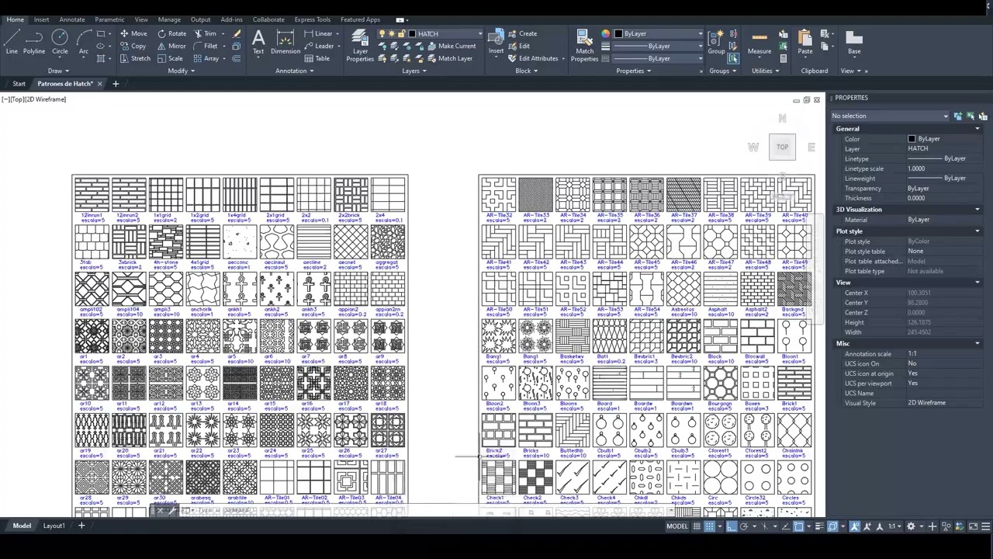The height and width of the screenshot is (559, 993).
Task: Toggle lineweight display in status bar
Action: click(821, 526)
